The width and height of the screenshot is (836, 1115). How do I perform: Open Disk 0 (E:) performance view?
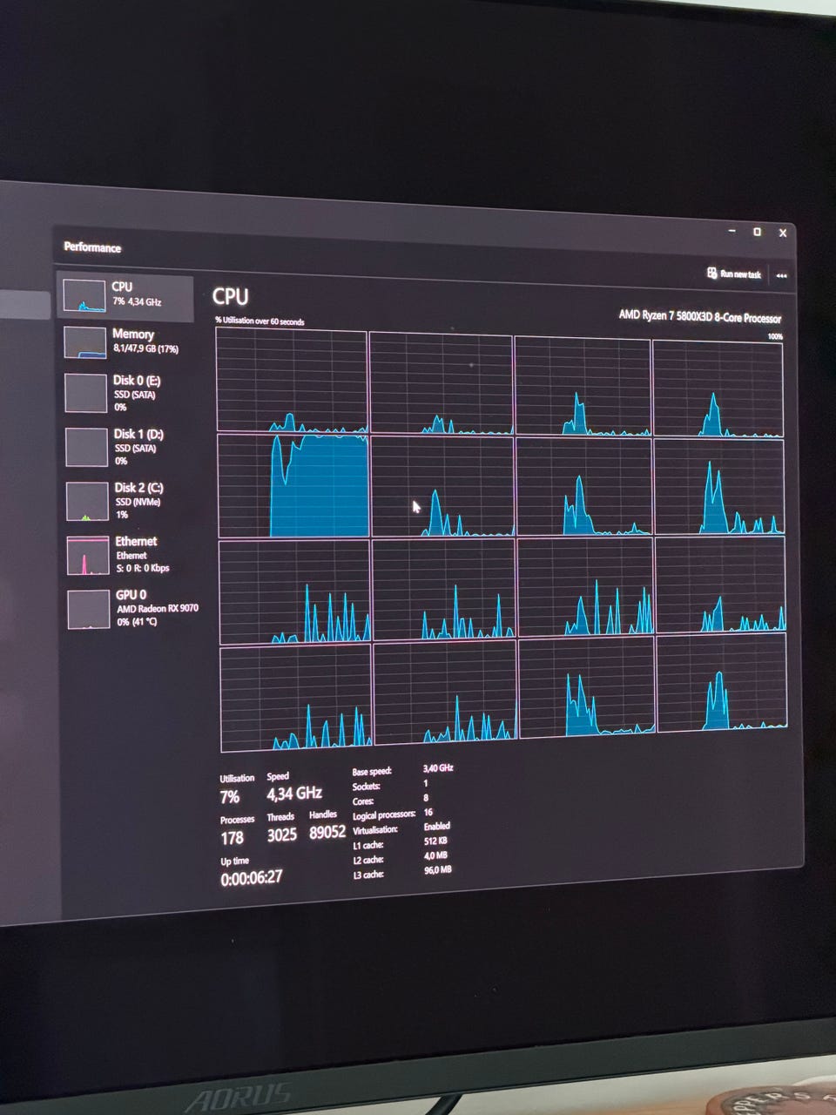[x=127, y=394]
